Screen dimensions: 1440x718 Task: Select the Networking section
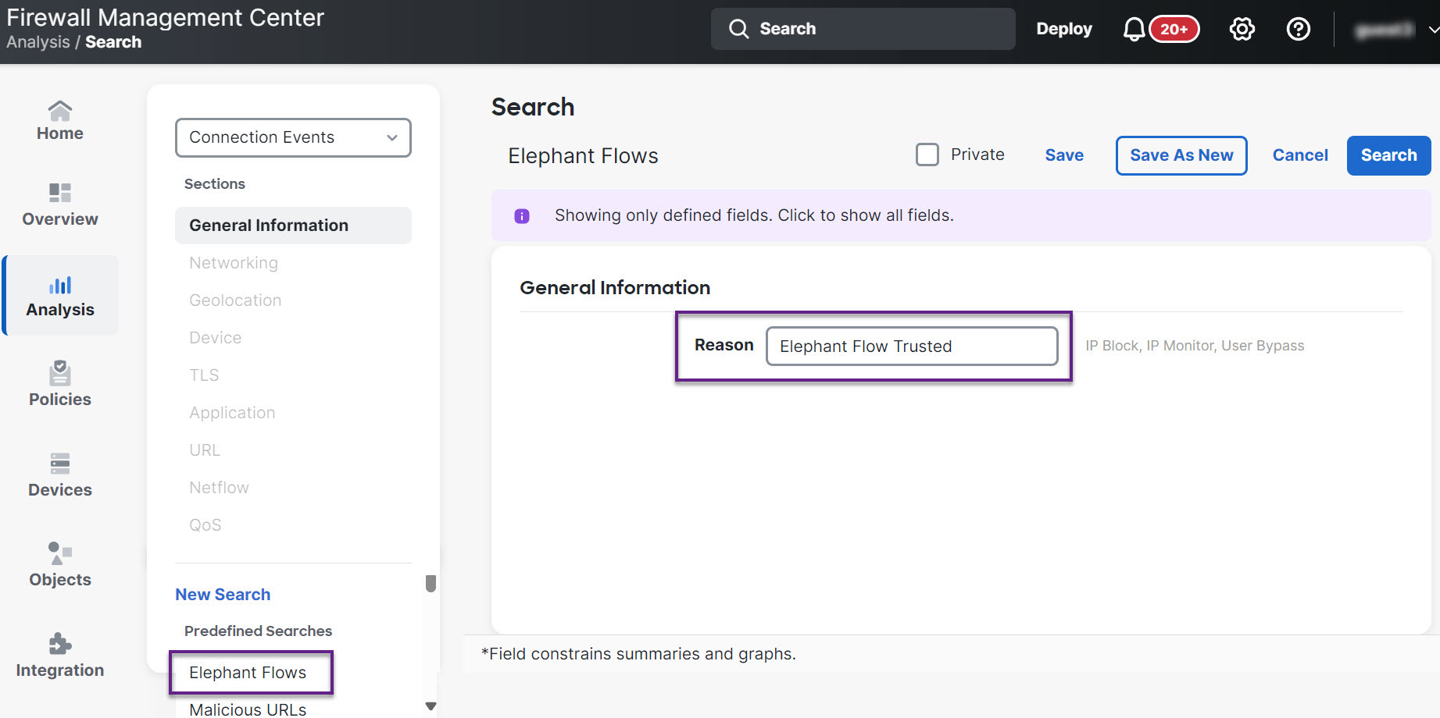(234, 263)
